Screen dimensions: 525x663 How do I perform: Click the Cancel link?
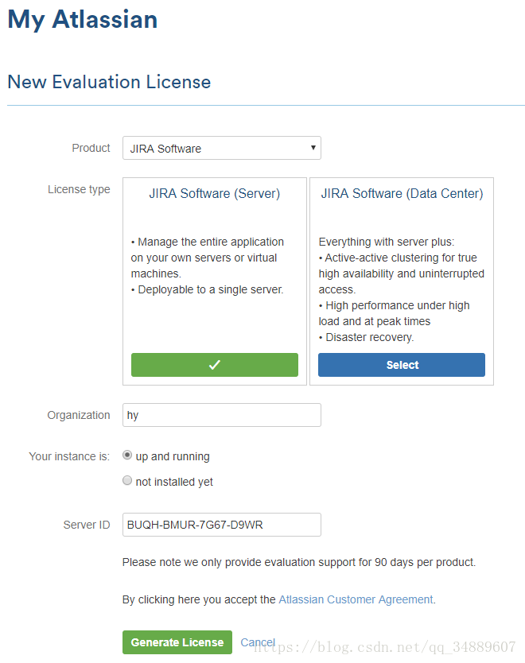[258, 642]
